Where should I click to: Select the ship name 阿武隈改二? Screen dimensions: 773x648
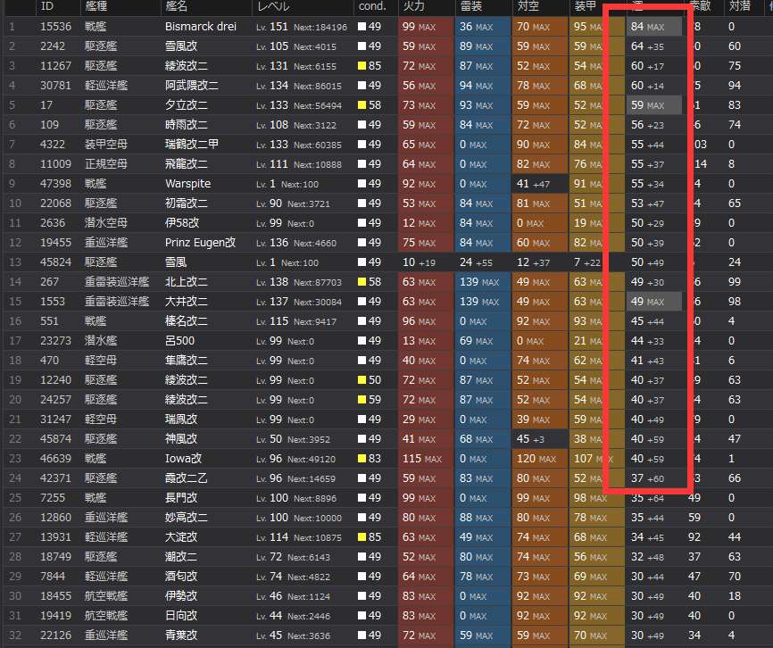pyautogui.click(x=191, y=86)
